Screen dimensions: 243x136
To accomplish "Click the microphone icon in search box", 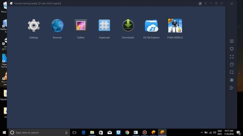I will (x=66, y=133).
